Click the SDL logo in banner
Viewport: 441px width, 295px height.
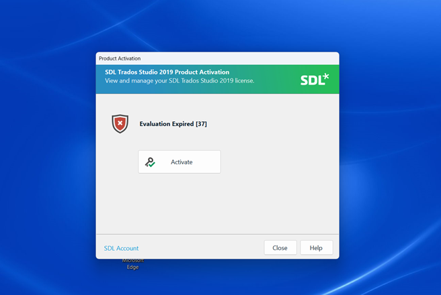(315, 79)
